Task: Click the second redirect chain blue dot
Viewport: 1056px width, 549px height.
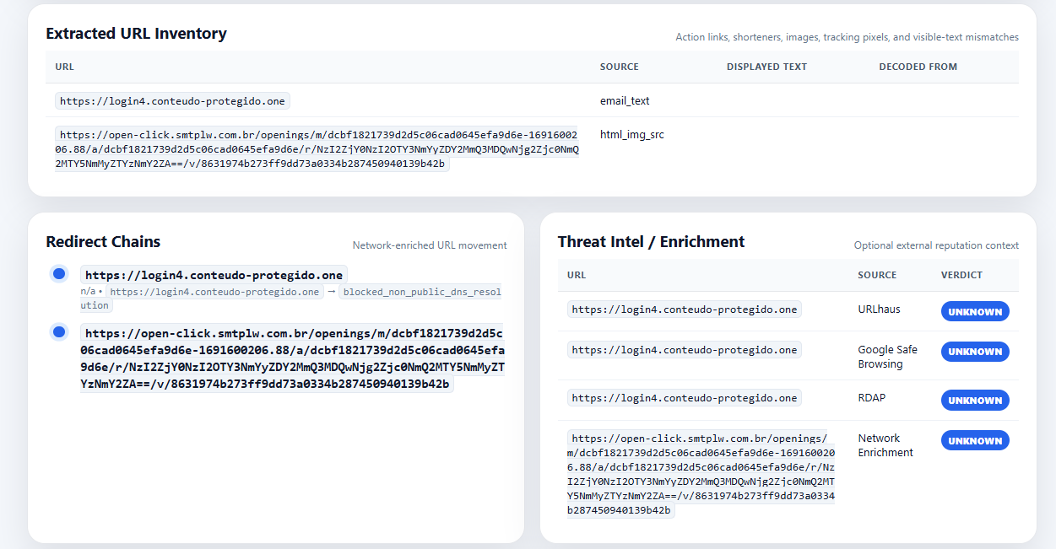Action: 59,332
